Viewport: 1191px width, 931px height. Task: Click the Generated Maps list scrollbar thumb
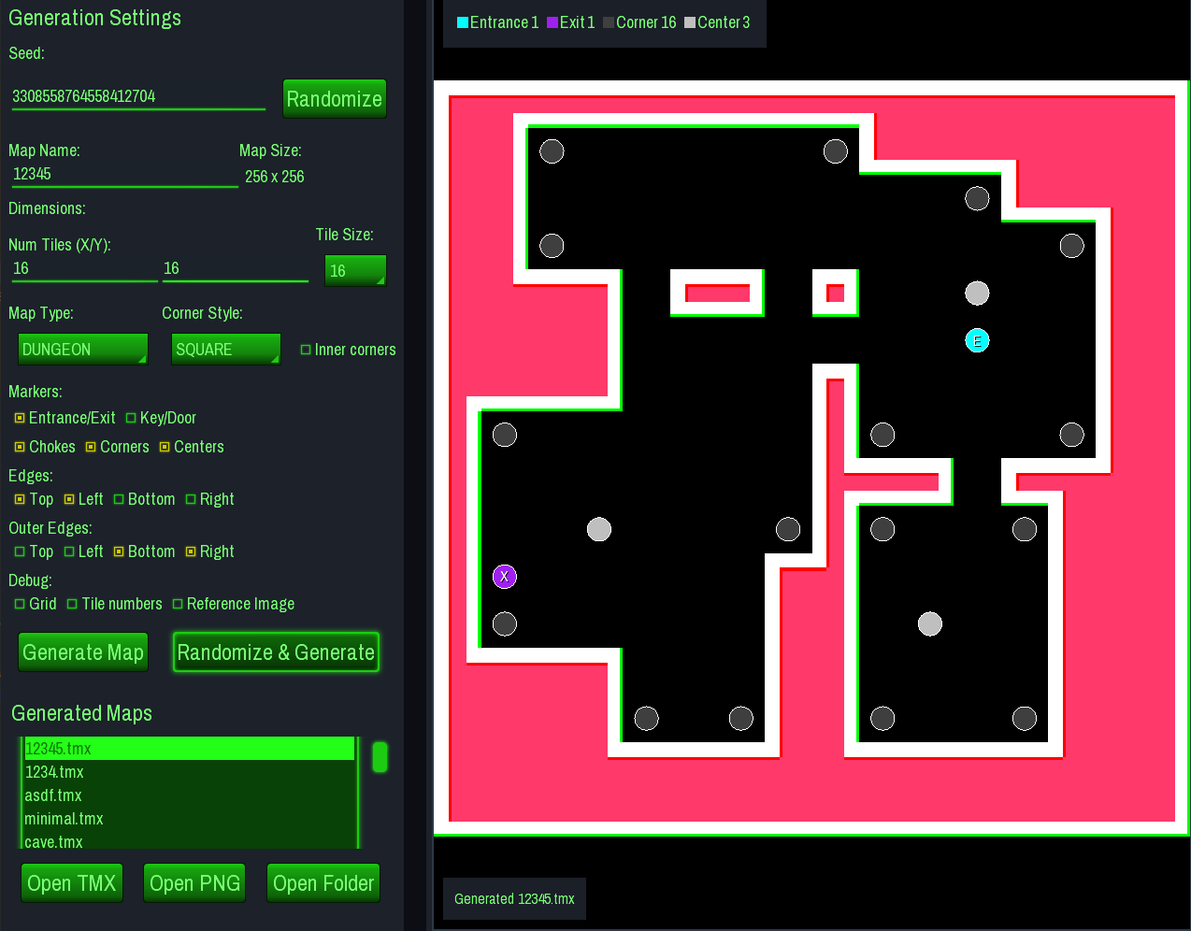[x=380, y=757]
